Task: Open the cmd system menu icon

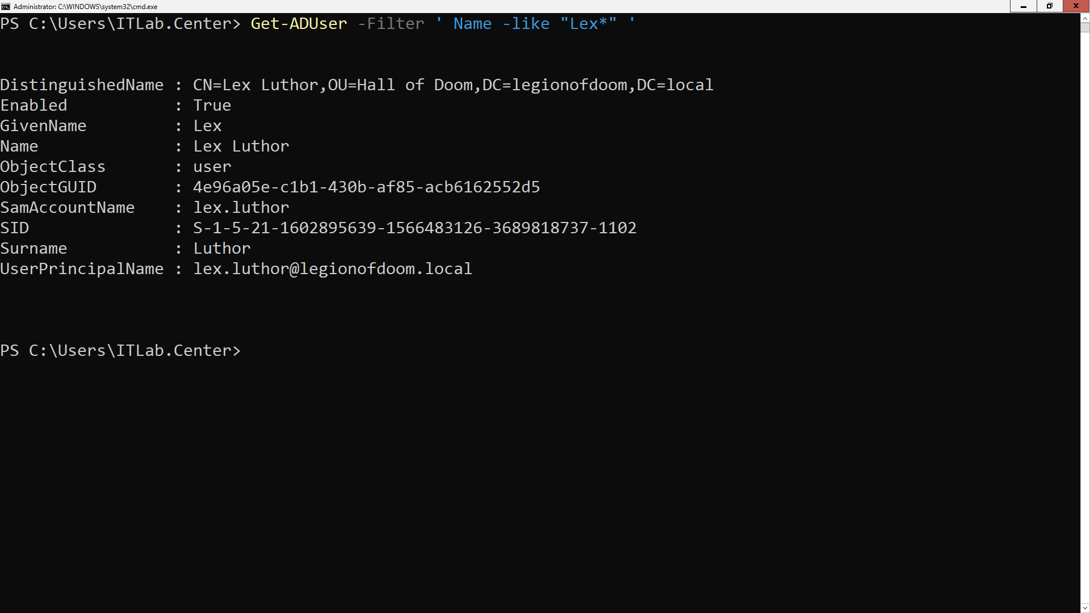Action: point(6,6)
